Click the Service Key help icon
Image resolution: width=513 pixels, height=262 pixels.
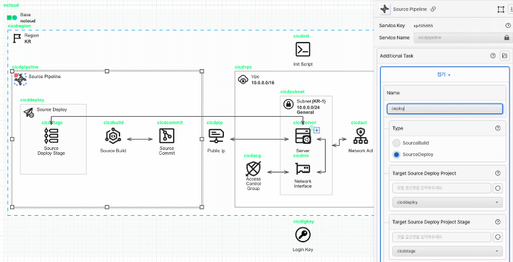tap(508, 26)
